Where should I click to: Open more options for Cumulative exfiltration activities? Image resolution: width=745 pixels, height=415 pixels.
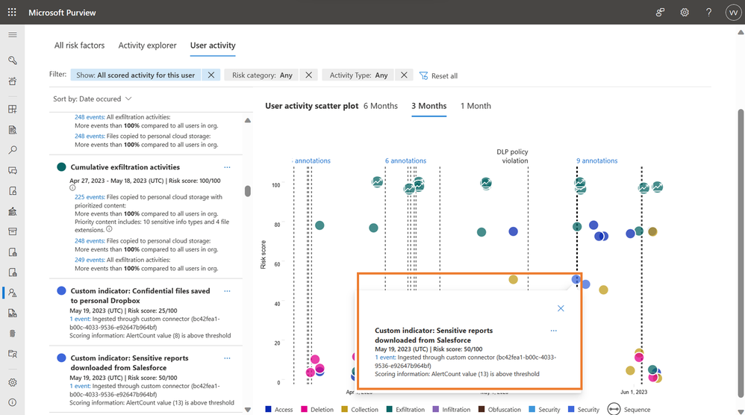(x=227, y=167)
